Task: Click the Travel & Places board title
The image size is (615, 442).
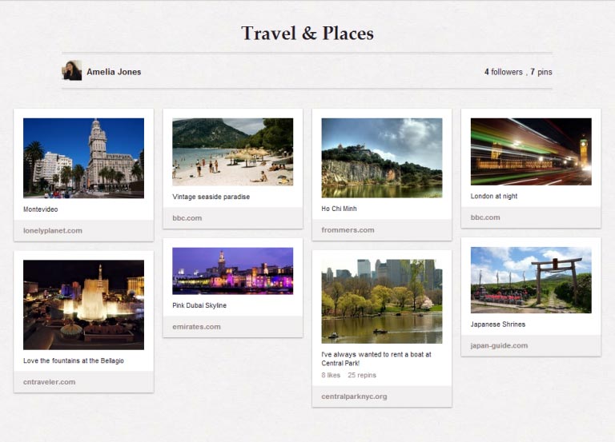Action: coord(307,34)
